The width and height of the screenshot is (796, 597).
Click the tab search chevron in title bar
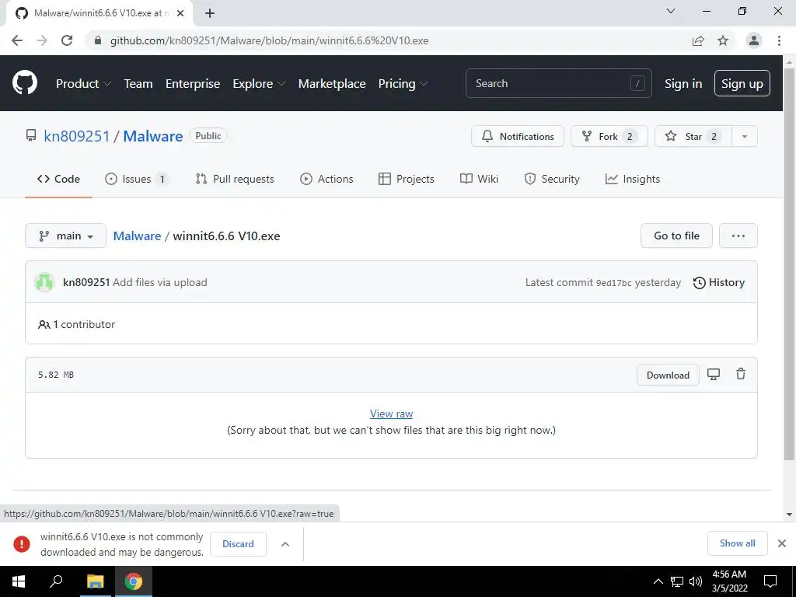tap(671, 11)
